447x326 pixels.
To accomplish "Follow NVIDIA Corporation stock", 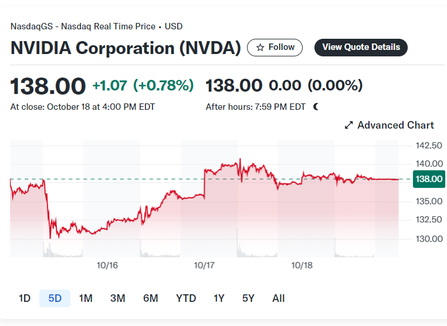I will (275, 48).
